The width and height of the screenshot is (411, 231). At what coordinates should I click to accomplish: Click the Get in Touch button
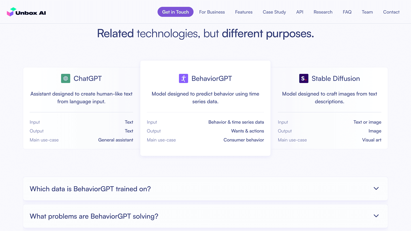[x=176, y=12]
